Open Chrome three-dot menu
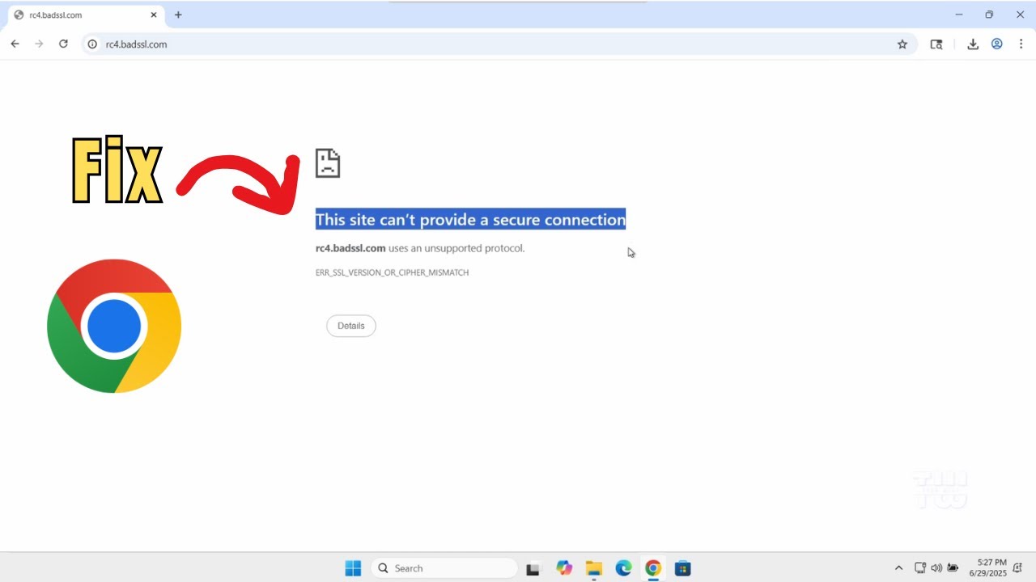The image size is (1036, 582). [x=1021, y=44]
